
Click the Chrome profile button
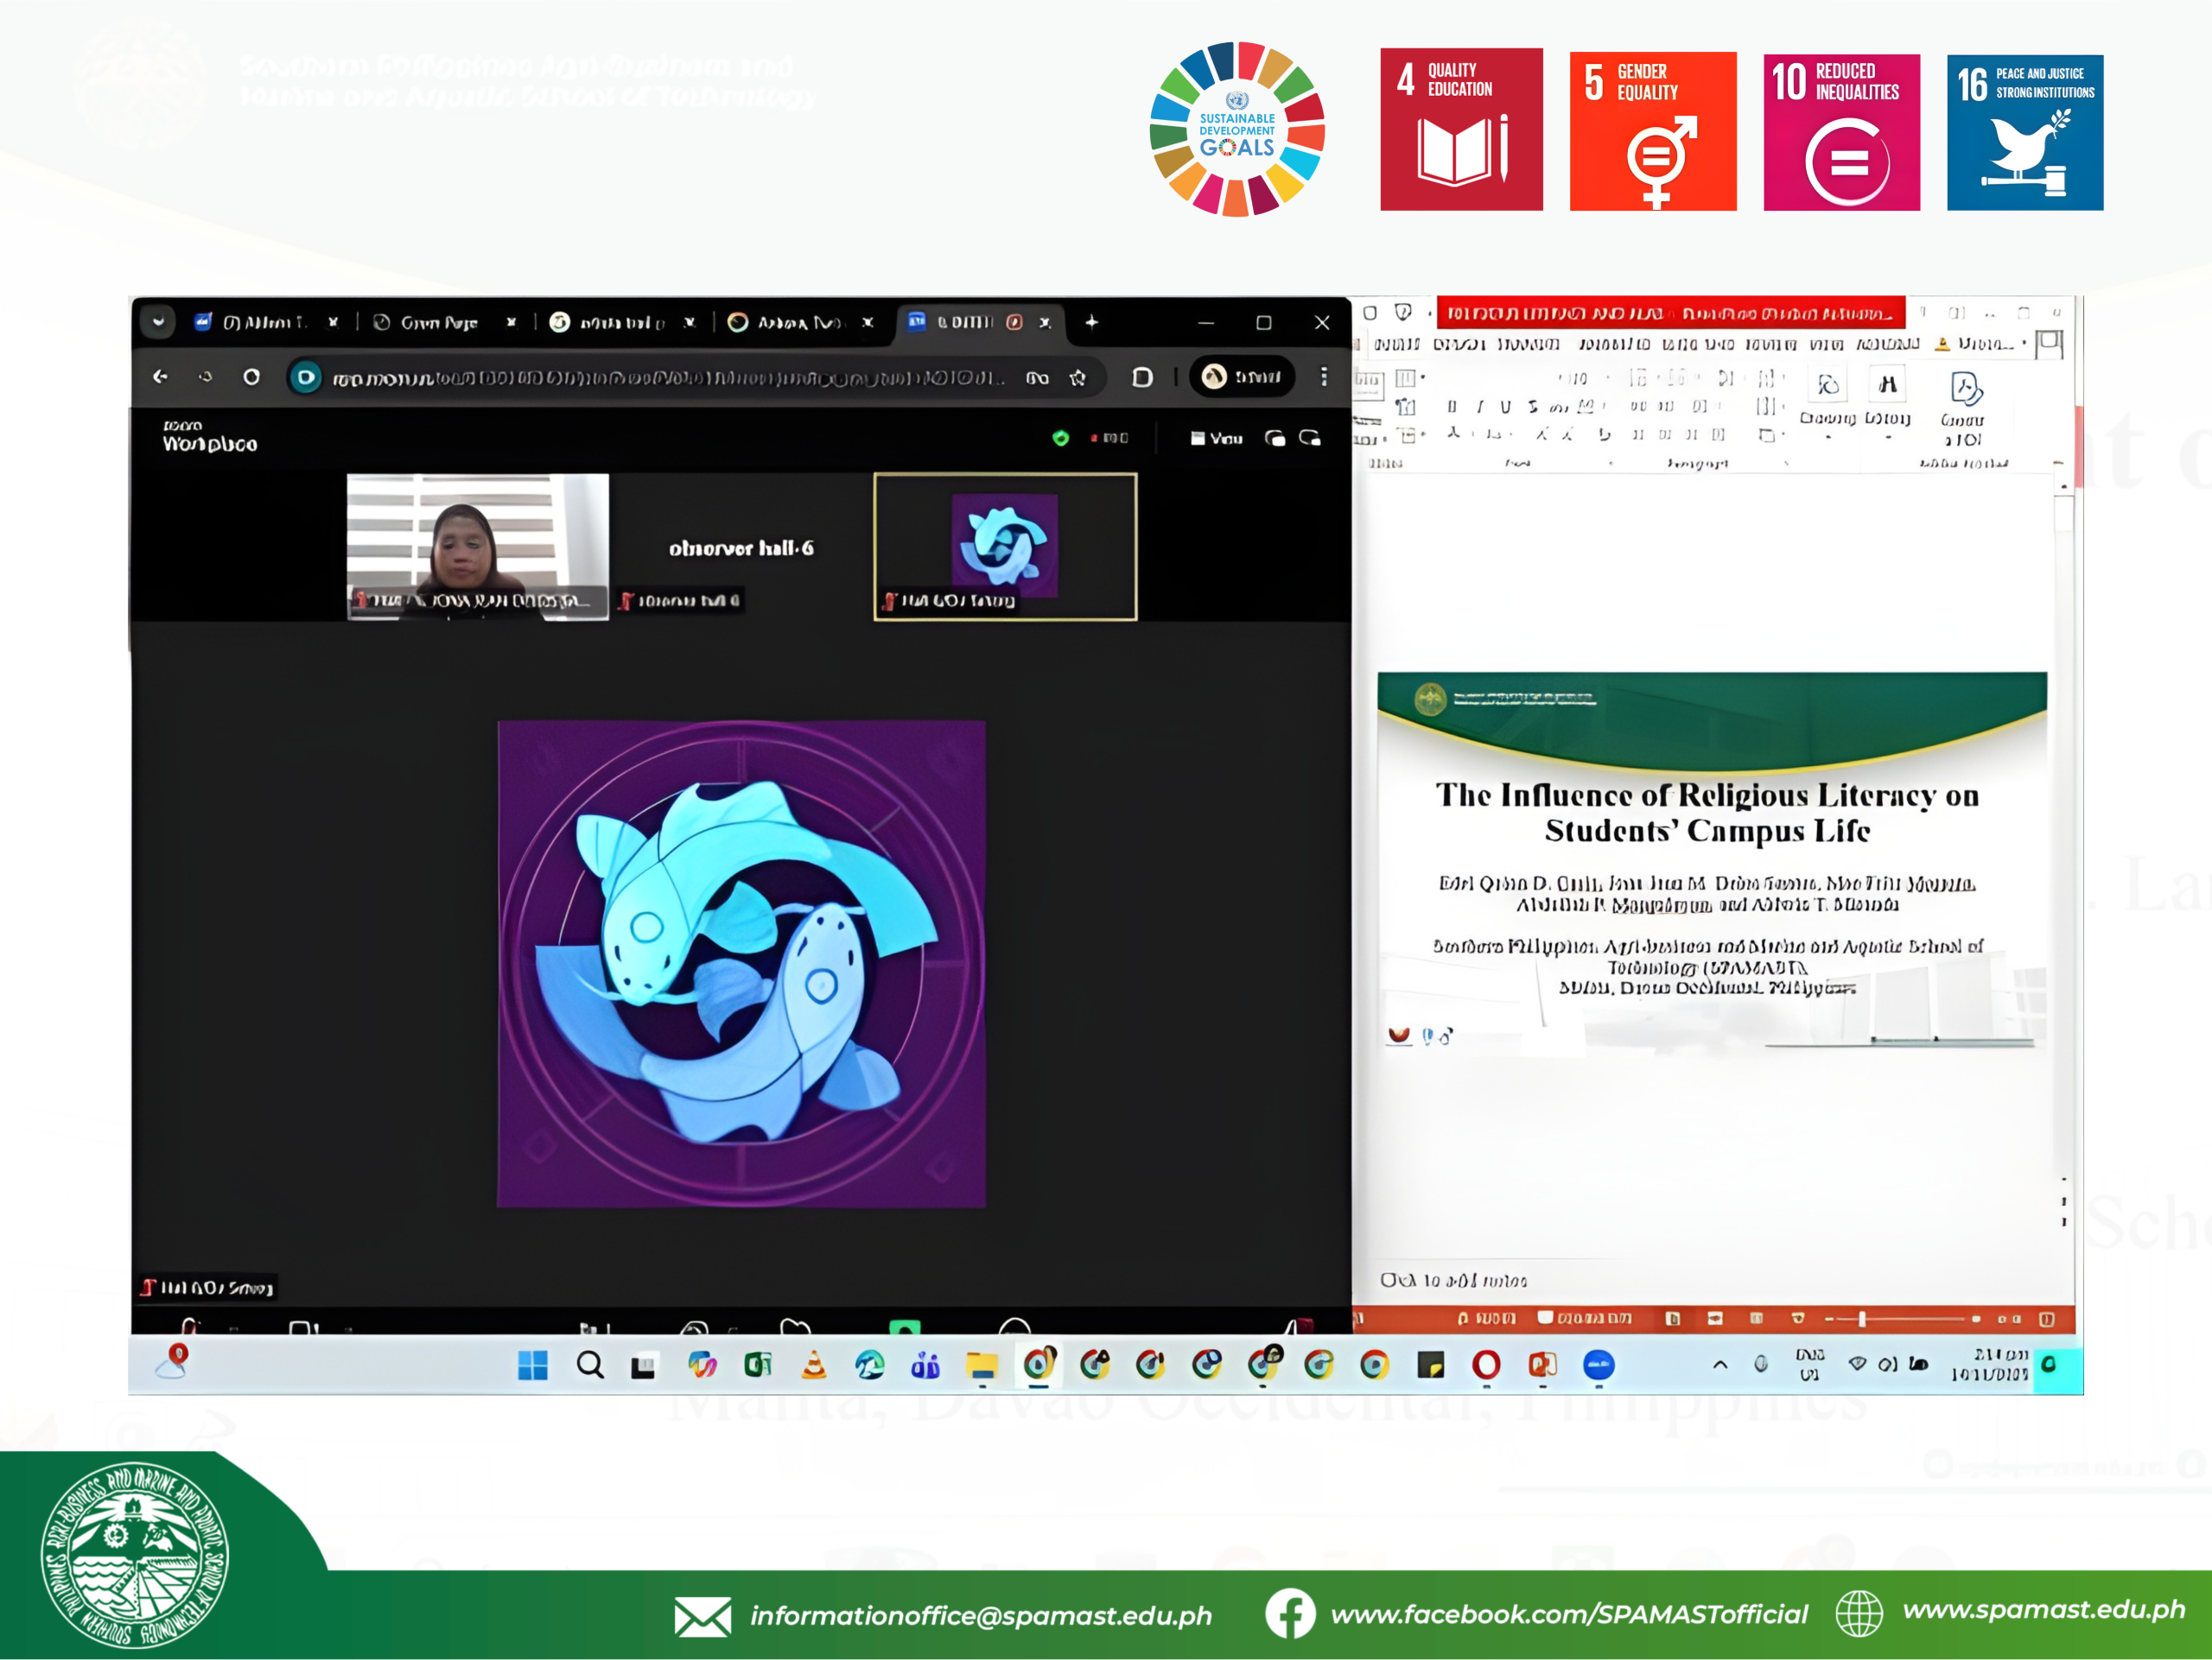click(x=1242, y=377)
